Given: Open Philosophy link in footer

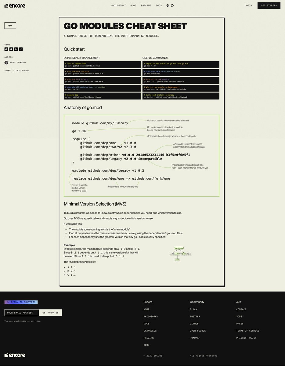Looking at the screenshot, I should [151, 317].
